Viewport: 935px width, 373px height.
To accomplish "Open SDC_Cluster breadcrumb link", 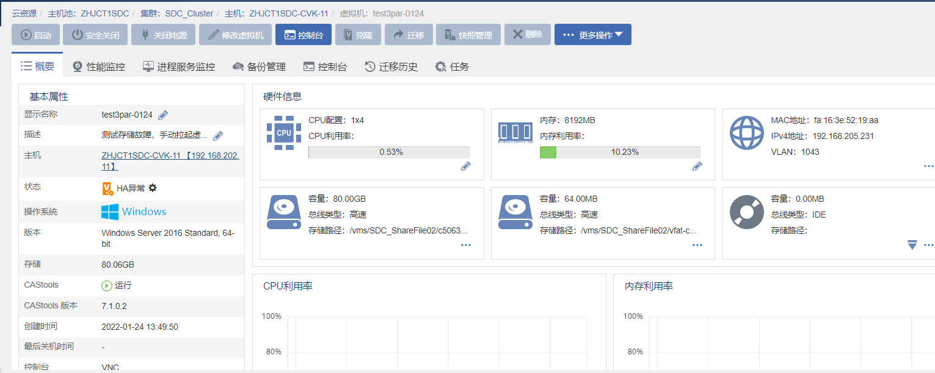I will point(189,13).
